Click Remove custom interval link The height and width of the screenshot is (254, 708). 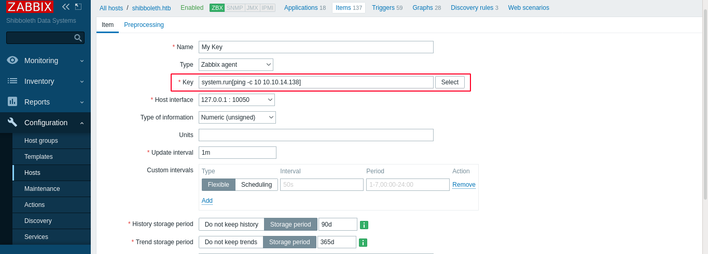pyautogui.click(x=464, y=185)
